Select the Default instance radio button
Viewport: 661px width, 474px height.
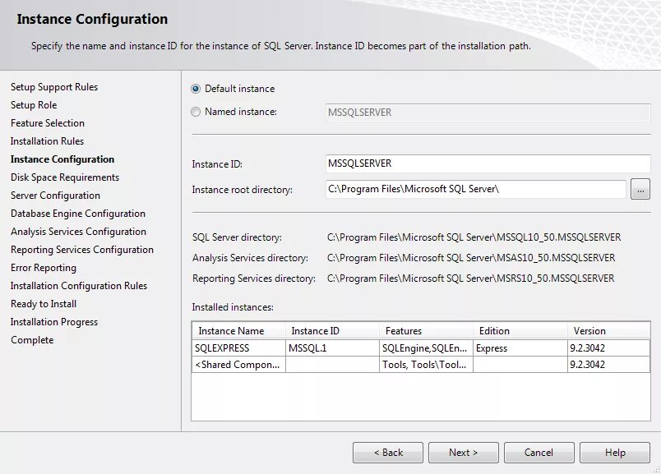pyautogui.click(x=196, y=89)
